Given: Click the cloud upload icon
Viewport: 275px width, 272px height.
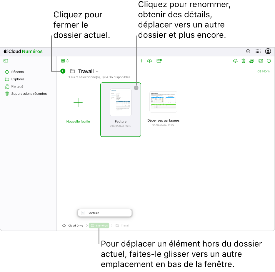Looking at the screenshot, I should click(149, 61).
